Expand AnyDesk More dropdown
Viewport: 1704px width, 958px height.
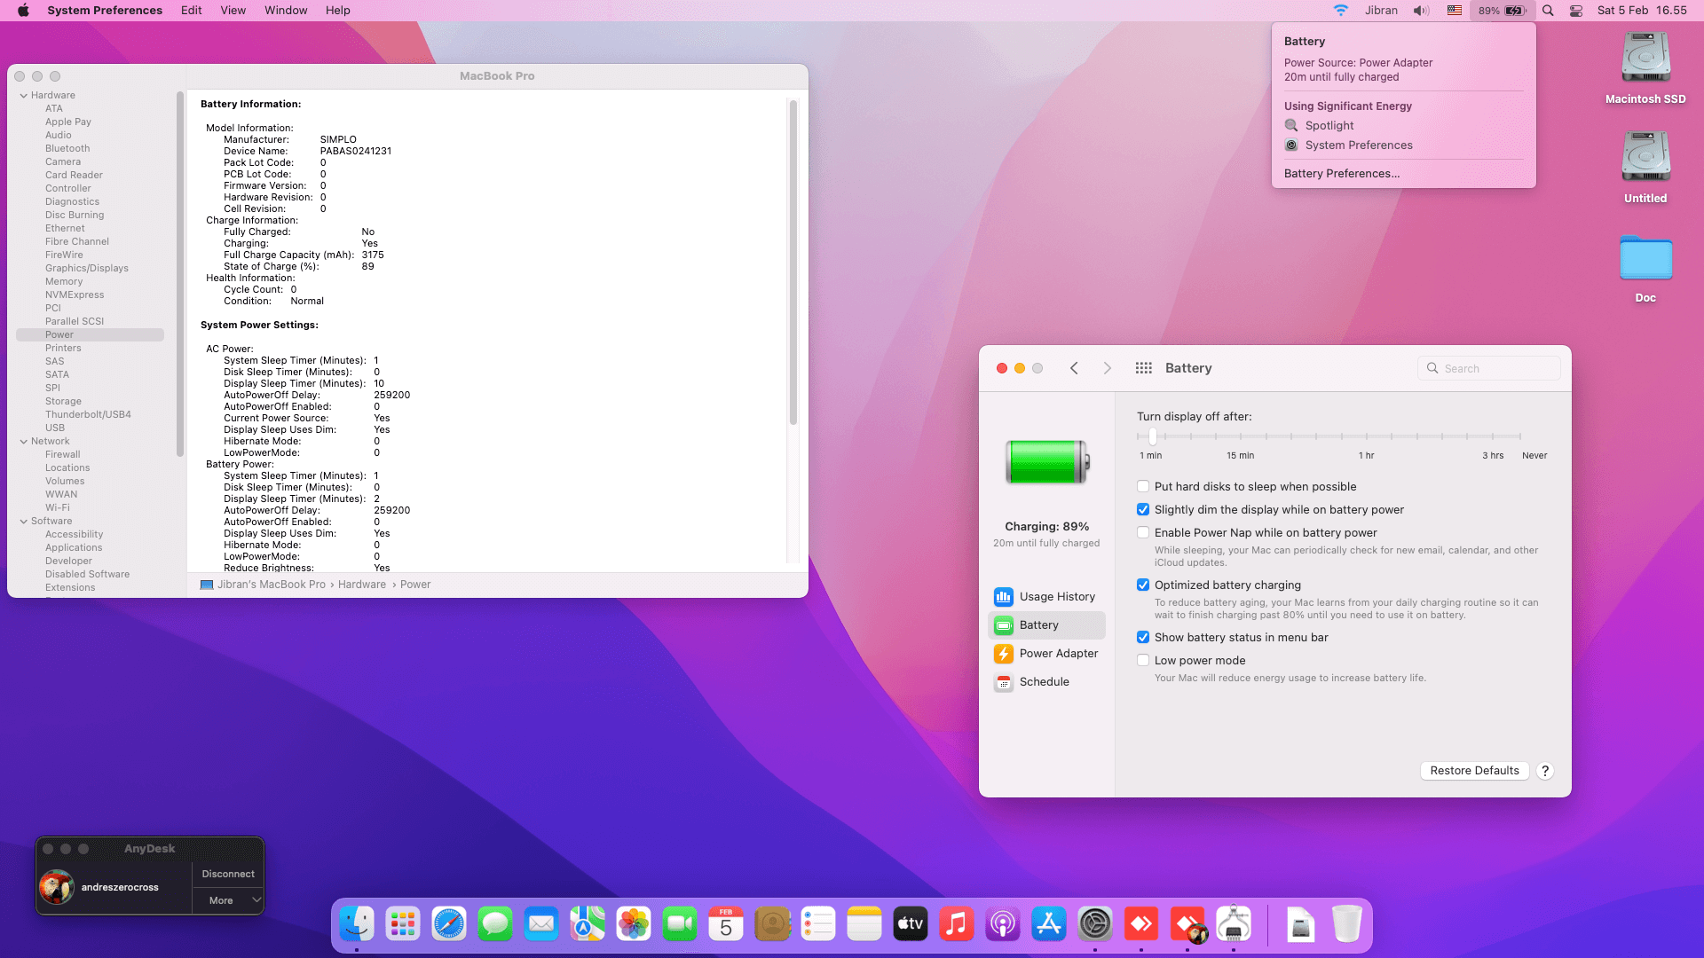[x=228, y=900]
